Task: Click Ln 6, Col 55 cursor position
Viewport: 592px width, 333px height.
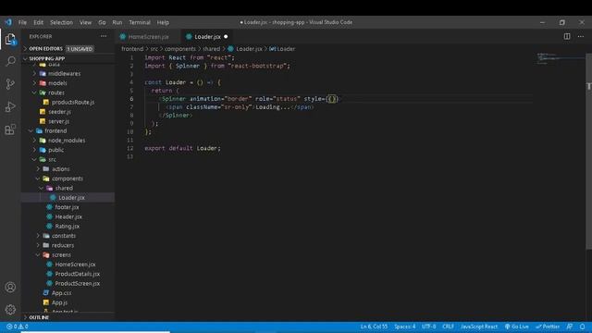Action: (374, 327)
